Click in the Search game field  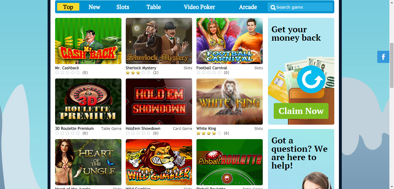point(300,7)
